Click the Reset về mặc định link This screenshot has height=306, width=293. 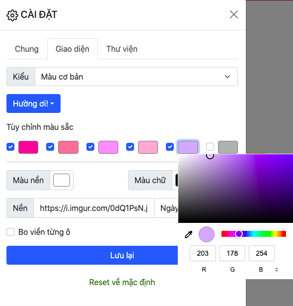click(x=122, y=282)
